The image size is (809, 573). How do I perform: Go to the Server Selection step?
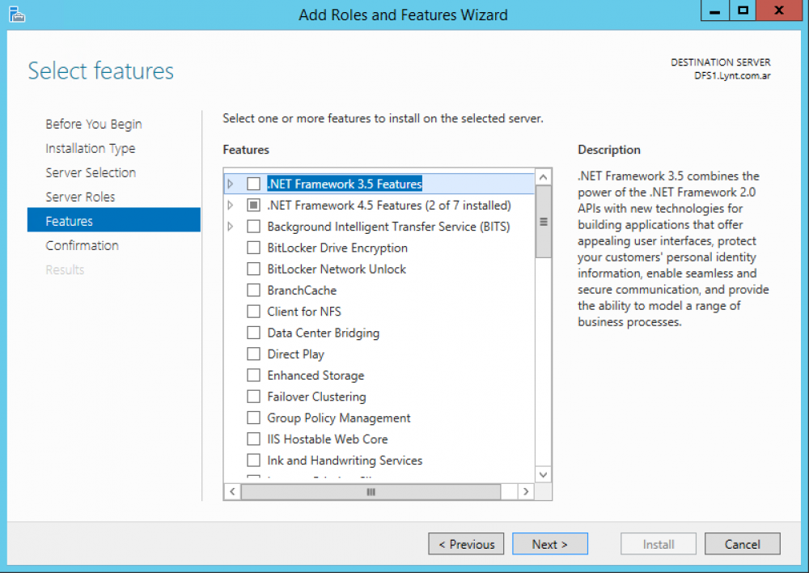click(x=91, y=172)
